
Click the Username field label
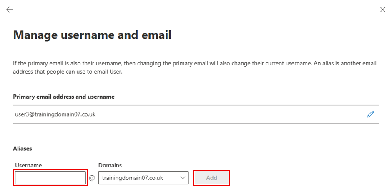[x=28, y=165]
